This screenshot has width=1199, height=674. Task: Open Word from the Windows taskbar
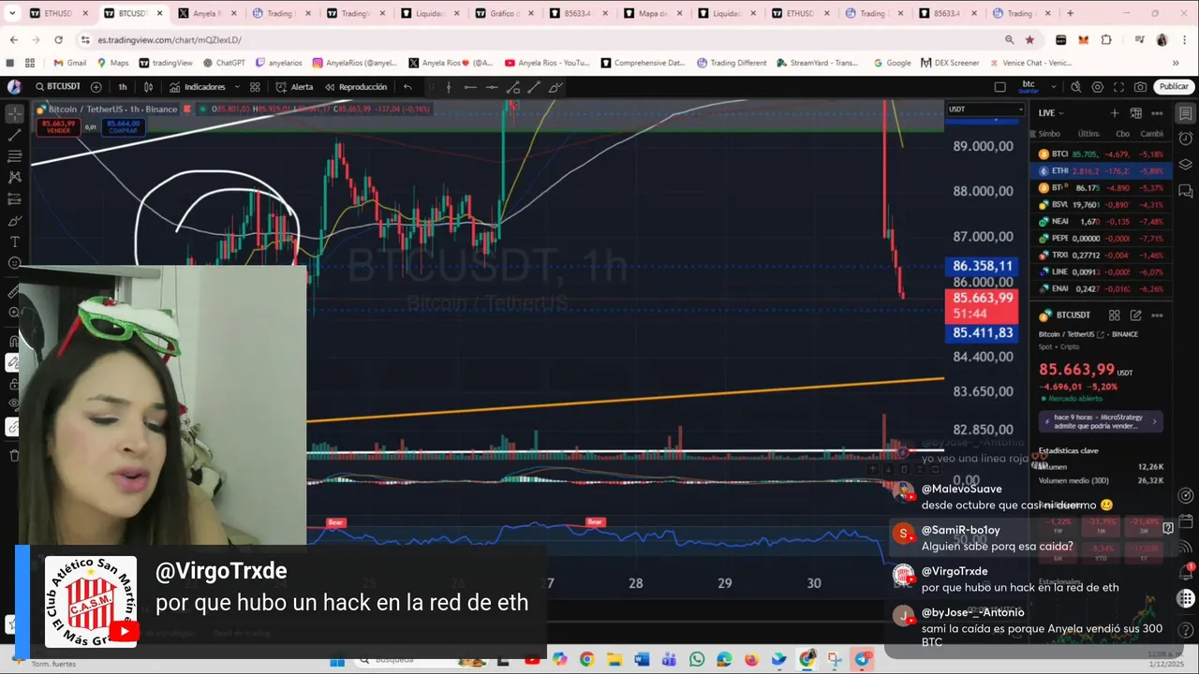coord(642,661)
